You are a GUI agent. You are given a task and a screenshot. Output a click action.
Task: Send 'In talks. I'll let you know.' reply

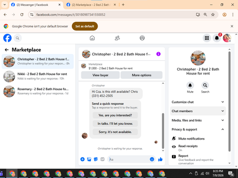tap(115, 123)
